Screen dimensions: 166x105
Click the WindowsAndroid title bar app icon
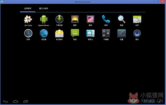pyautogui.click(x=2, y=2)
